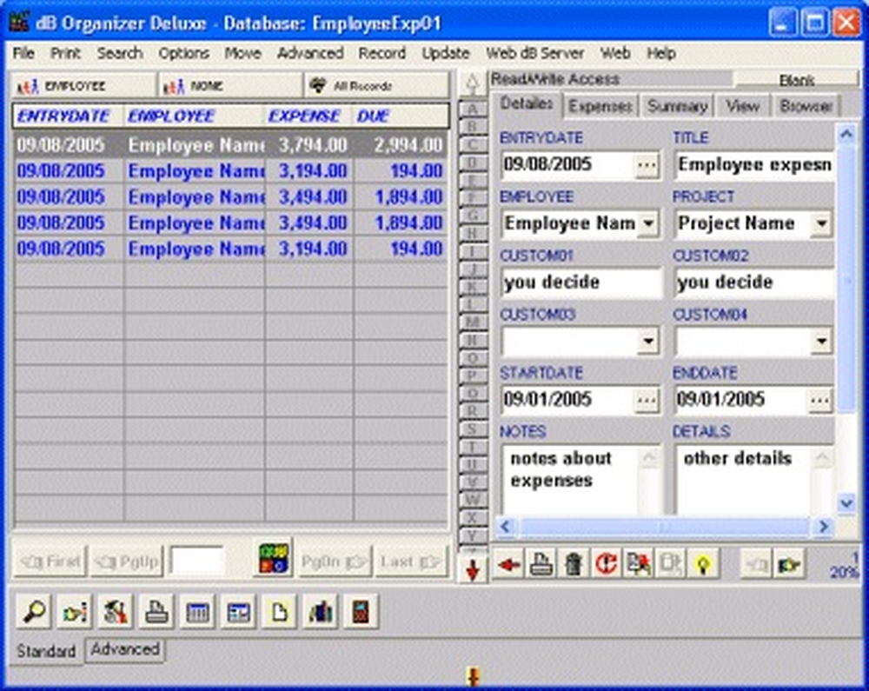The width and height of the screenshot is (869, 691).
Task: Open the File menu
Action: click(23, 53)
